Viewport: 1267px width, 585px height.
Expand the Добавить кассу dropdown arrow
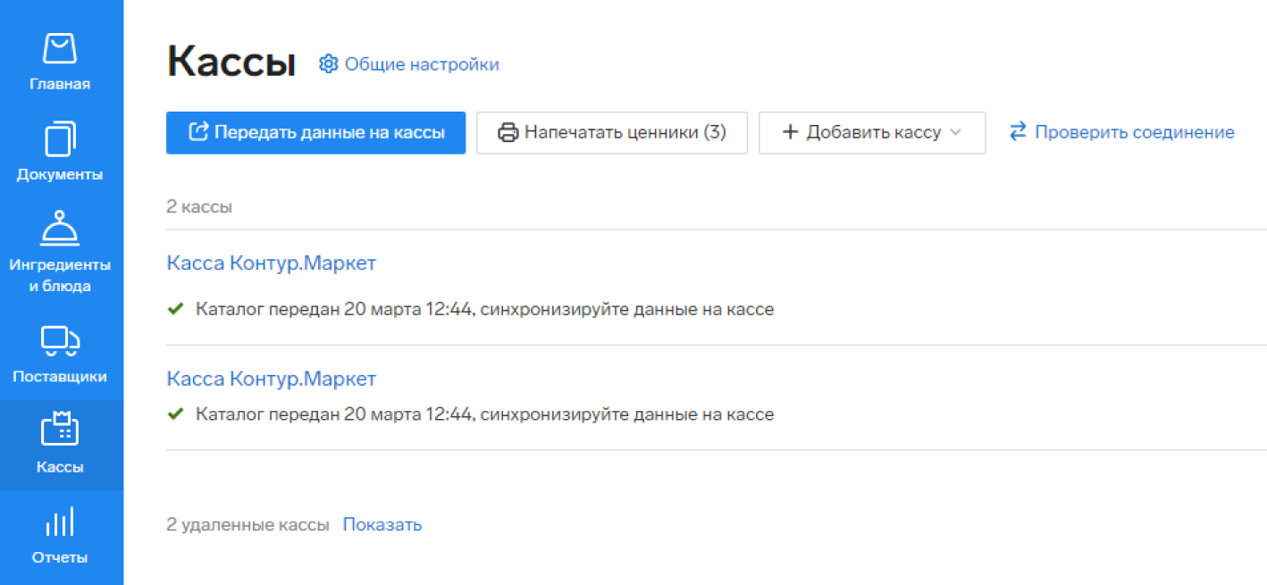tap(955, 132)
